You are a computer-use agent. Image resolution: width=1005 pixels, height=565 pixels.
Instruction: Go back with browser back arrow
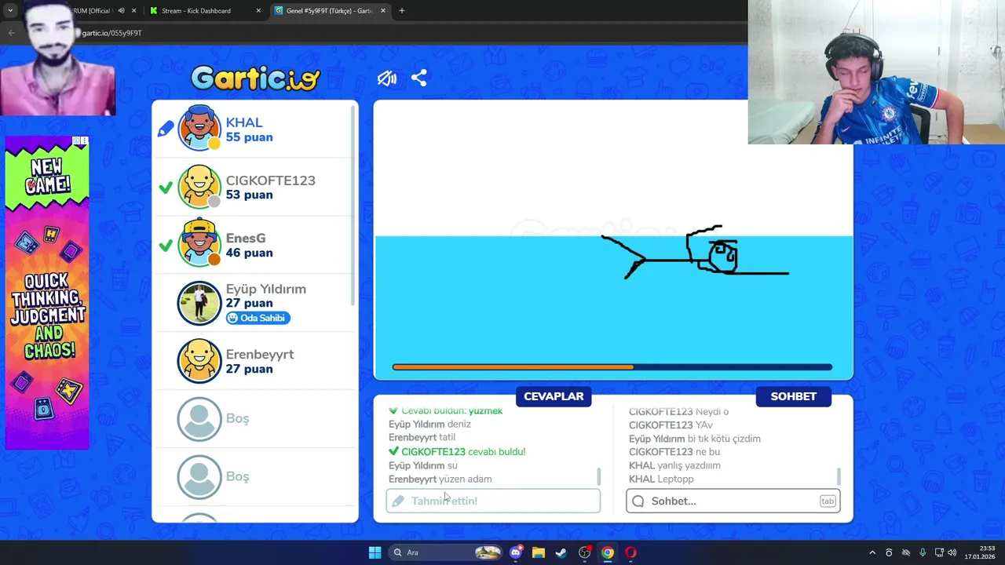pyautogui.click(x=11, y=33)
